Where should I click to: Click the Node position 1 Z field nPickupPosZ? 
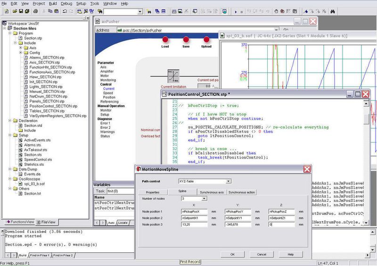pyautogui.click(x=281, y=212)
